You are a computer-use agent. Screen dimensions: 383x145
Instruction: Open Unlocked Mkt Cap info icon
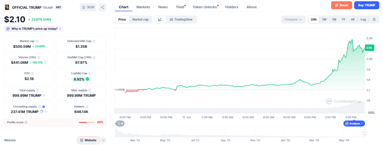click(94, 41)
